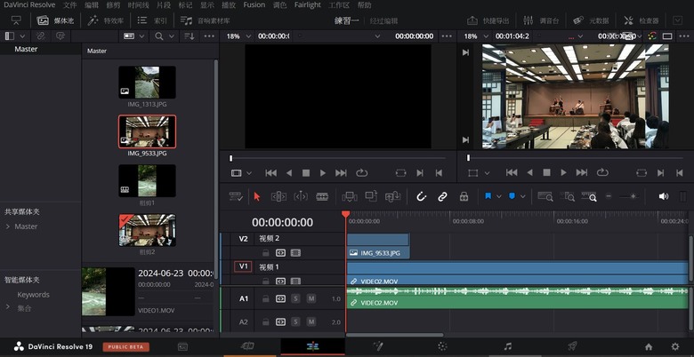Toggle timeline Snapping magnet
This screenshot has height=357, width=694.
tap(421, 196)
